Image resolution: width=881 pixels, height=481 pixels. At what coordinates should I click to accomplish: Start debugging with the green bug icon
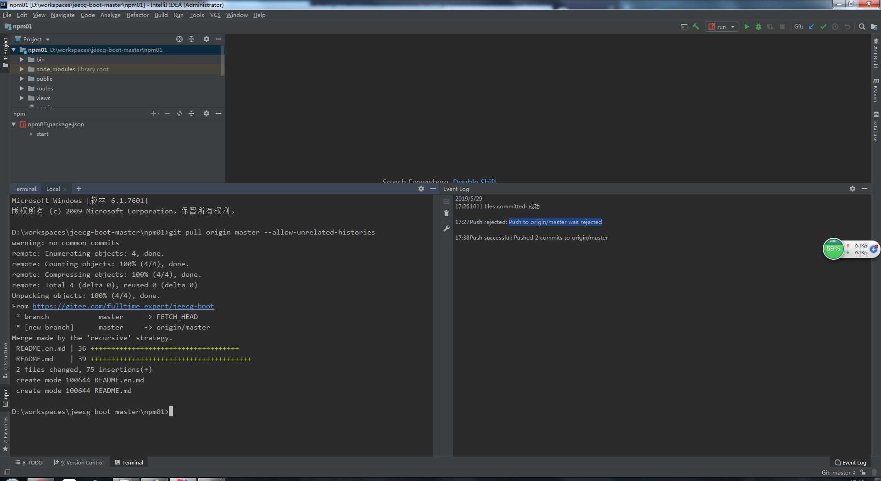coord(758,27)
